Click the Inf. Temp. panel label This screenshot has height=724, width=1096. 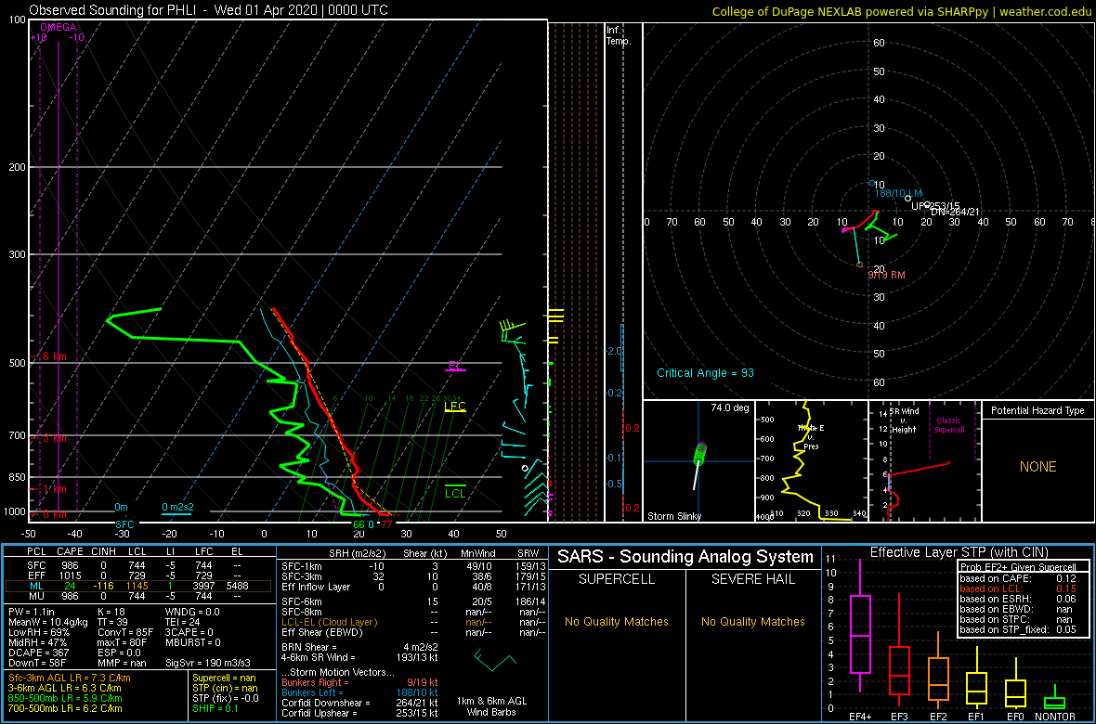pyautogui.click(x=619, y=37)
